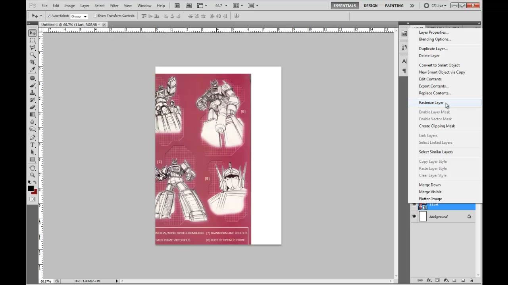Select the Spot Healing Brush tool
Viewport: 508px width, 285px height.
[x=33, y=78]
